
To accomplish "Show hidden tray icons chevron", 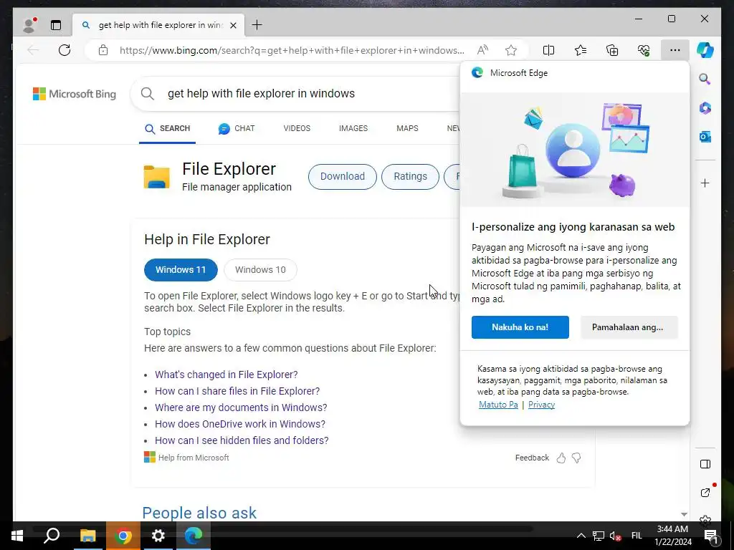I will [x=581, y=536].
